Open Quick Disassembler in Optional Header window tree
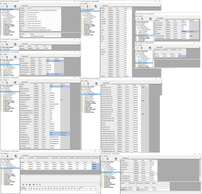202x194 pixels. point(8,108)
